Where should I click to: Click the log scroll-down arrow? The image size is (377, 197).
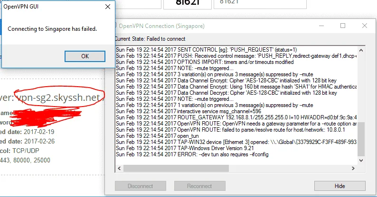click(x=361, y=161)
